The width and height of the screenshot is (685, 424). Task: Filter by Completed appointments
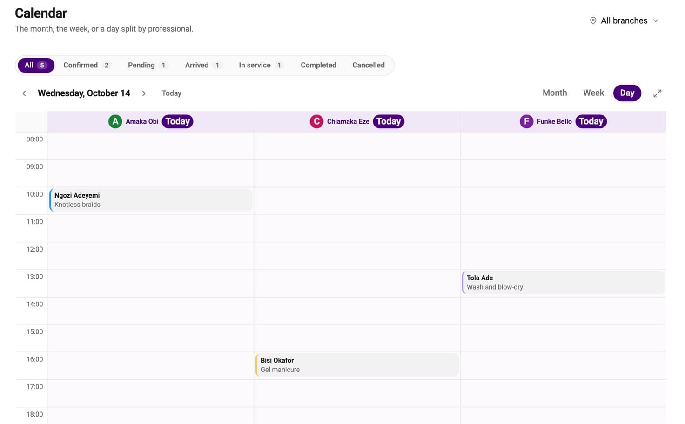(318, 65)
